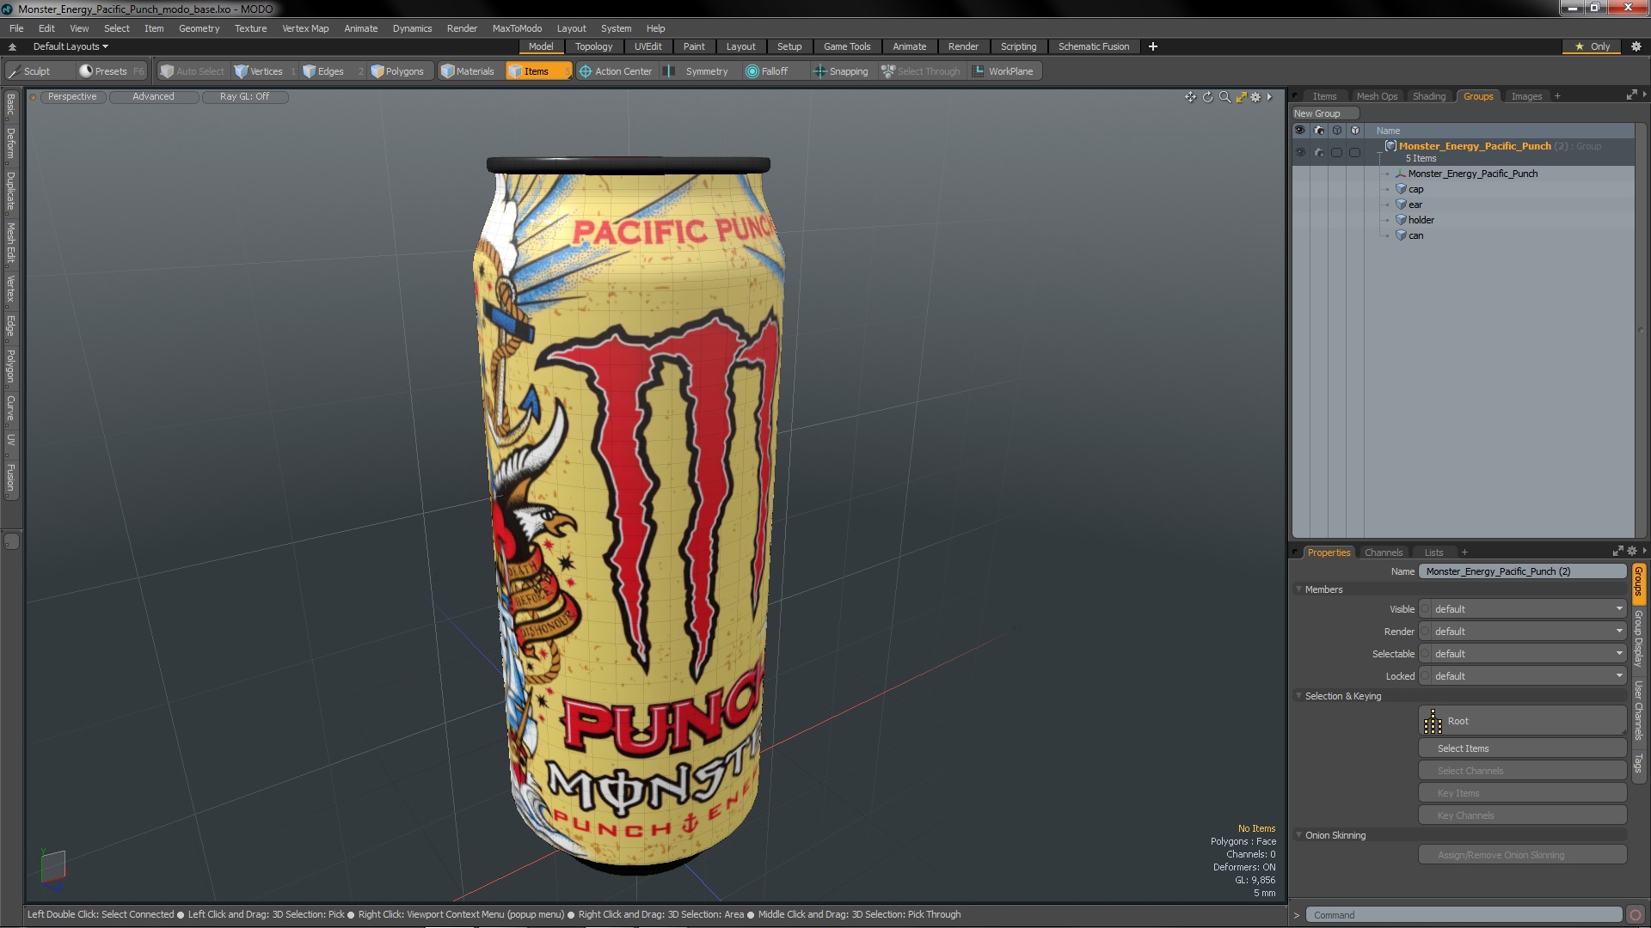This screenshot has width=1651, height=928.
Task: Click the Command input field
Action: (1464, 915)
